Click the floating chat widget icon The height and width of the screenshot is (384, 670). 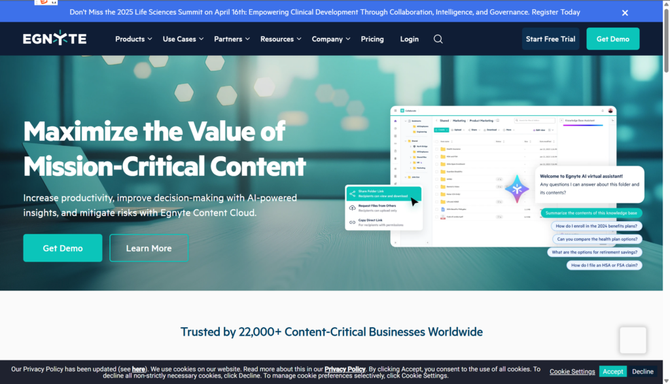point(633,340)
